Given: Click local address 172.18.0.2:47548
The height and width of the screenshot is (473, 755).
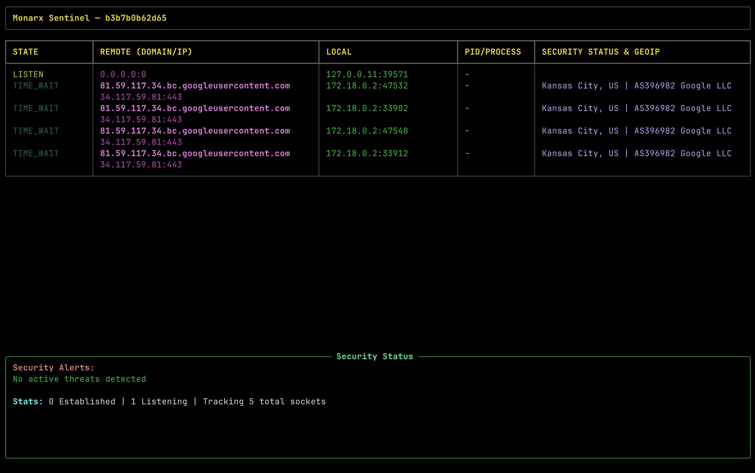Looking at the screenshot, I should click(367, 130).
